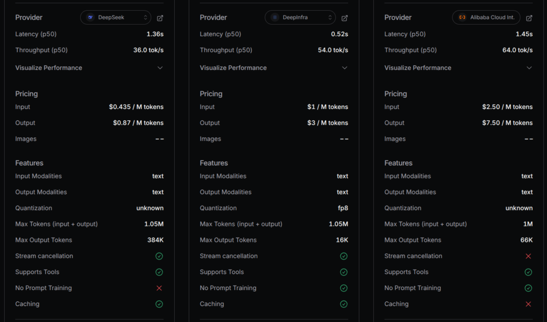Select the 66K max output tokens value
547x322 pixels.
coord(526,240)
